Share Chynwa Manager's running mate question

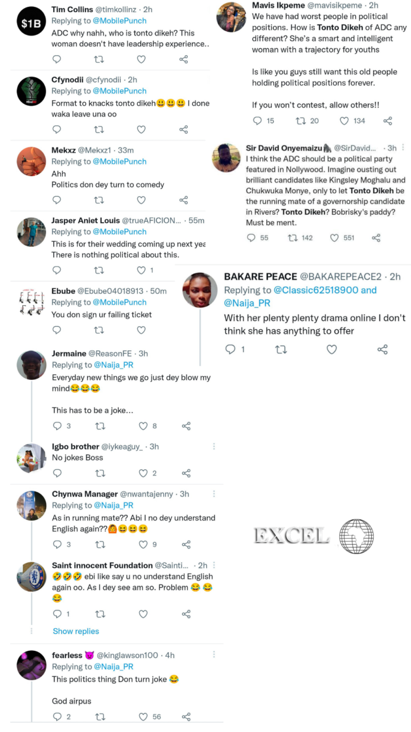pos(186,545)
